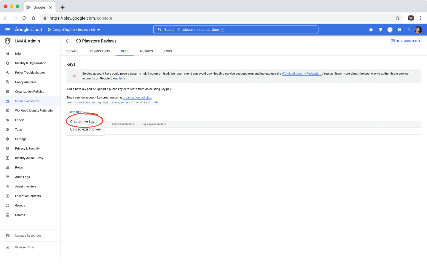
Task: Click the Essential Contacts sidebar icon
Action: click(x=8, y=196)
